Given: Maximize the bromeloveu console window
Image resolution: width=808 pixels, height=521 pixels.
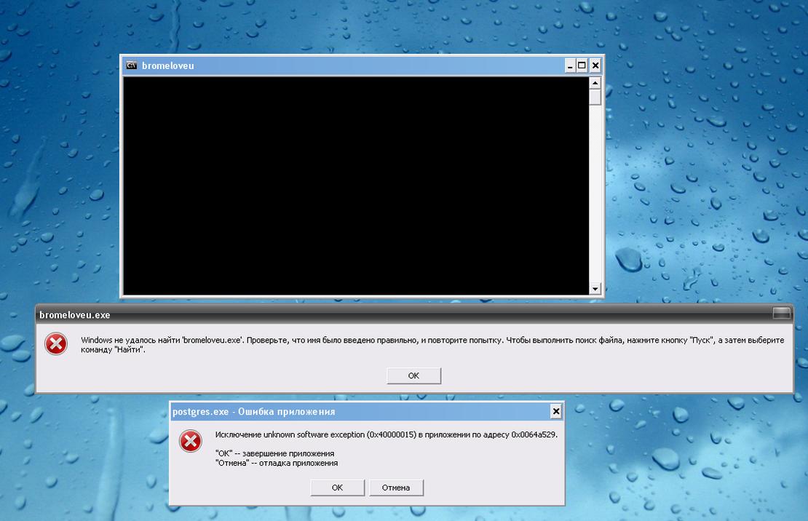Looking at the screenshot, I should [582, 65].
